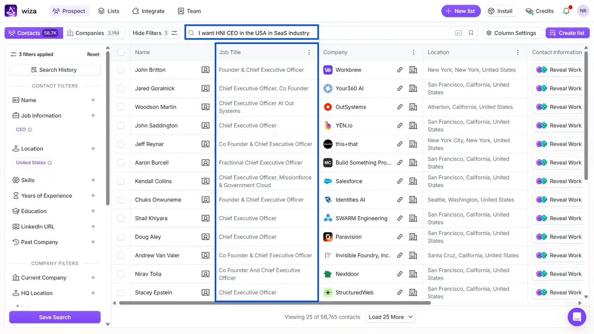The width and height of the screenshot is (594, 334).
Task: Click Reset to clear filters
Action: 94,54
